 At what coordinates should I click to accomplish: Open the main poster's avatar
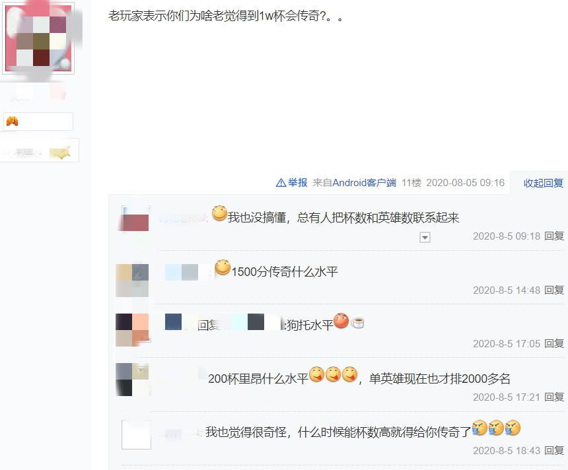(38, 38)
